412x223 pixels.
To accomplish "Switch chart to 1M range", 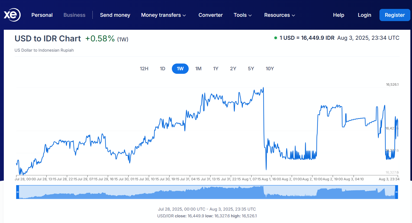I will point(198,69).
